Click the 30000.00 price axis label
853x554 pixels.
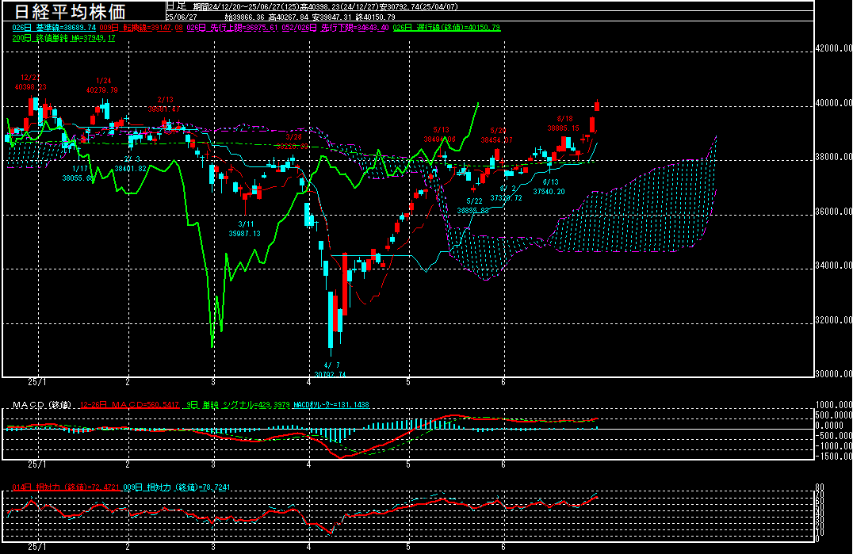[x=833, y=373]
